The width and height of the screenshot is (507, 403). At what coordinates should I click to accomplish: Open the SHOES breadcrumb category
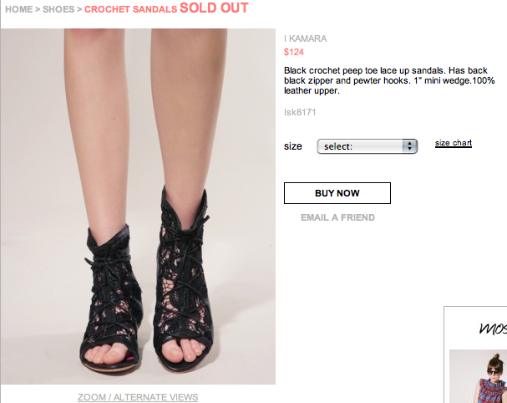[x=58, y=9]
